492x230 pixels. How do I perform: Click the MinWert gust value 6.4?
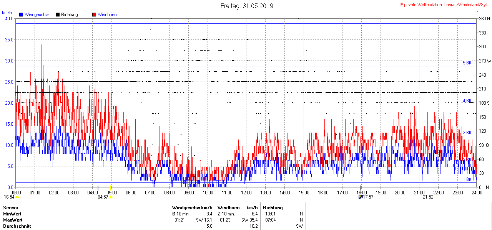tap(254, 214)
